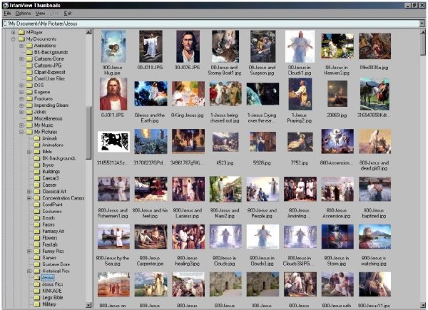
Task: Open the View menu
Action: [x=40, y=13]
